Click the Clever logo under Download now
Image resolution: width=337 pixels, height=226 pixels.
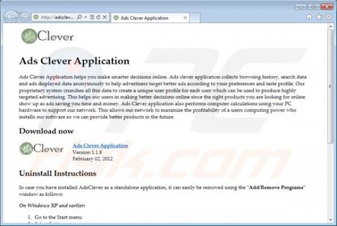(42, 148)
